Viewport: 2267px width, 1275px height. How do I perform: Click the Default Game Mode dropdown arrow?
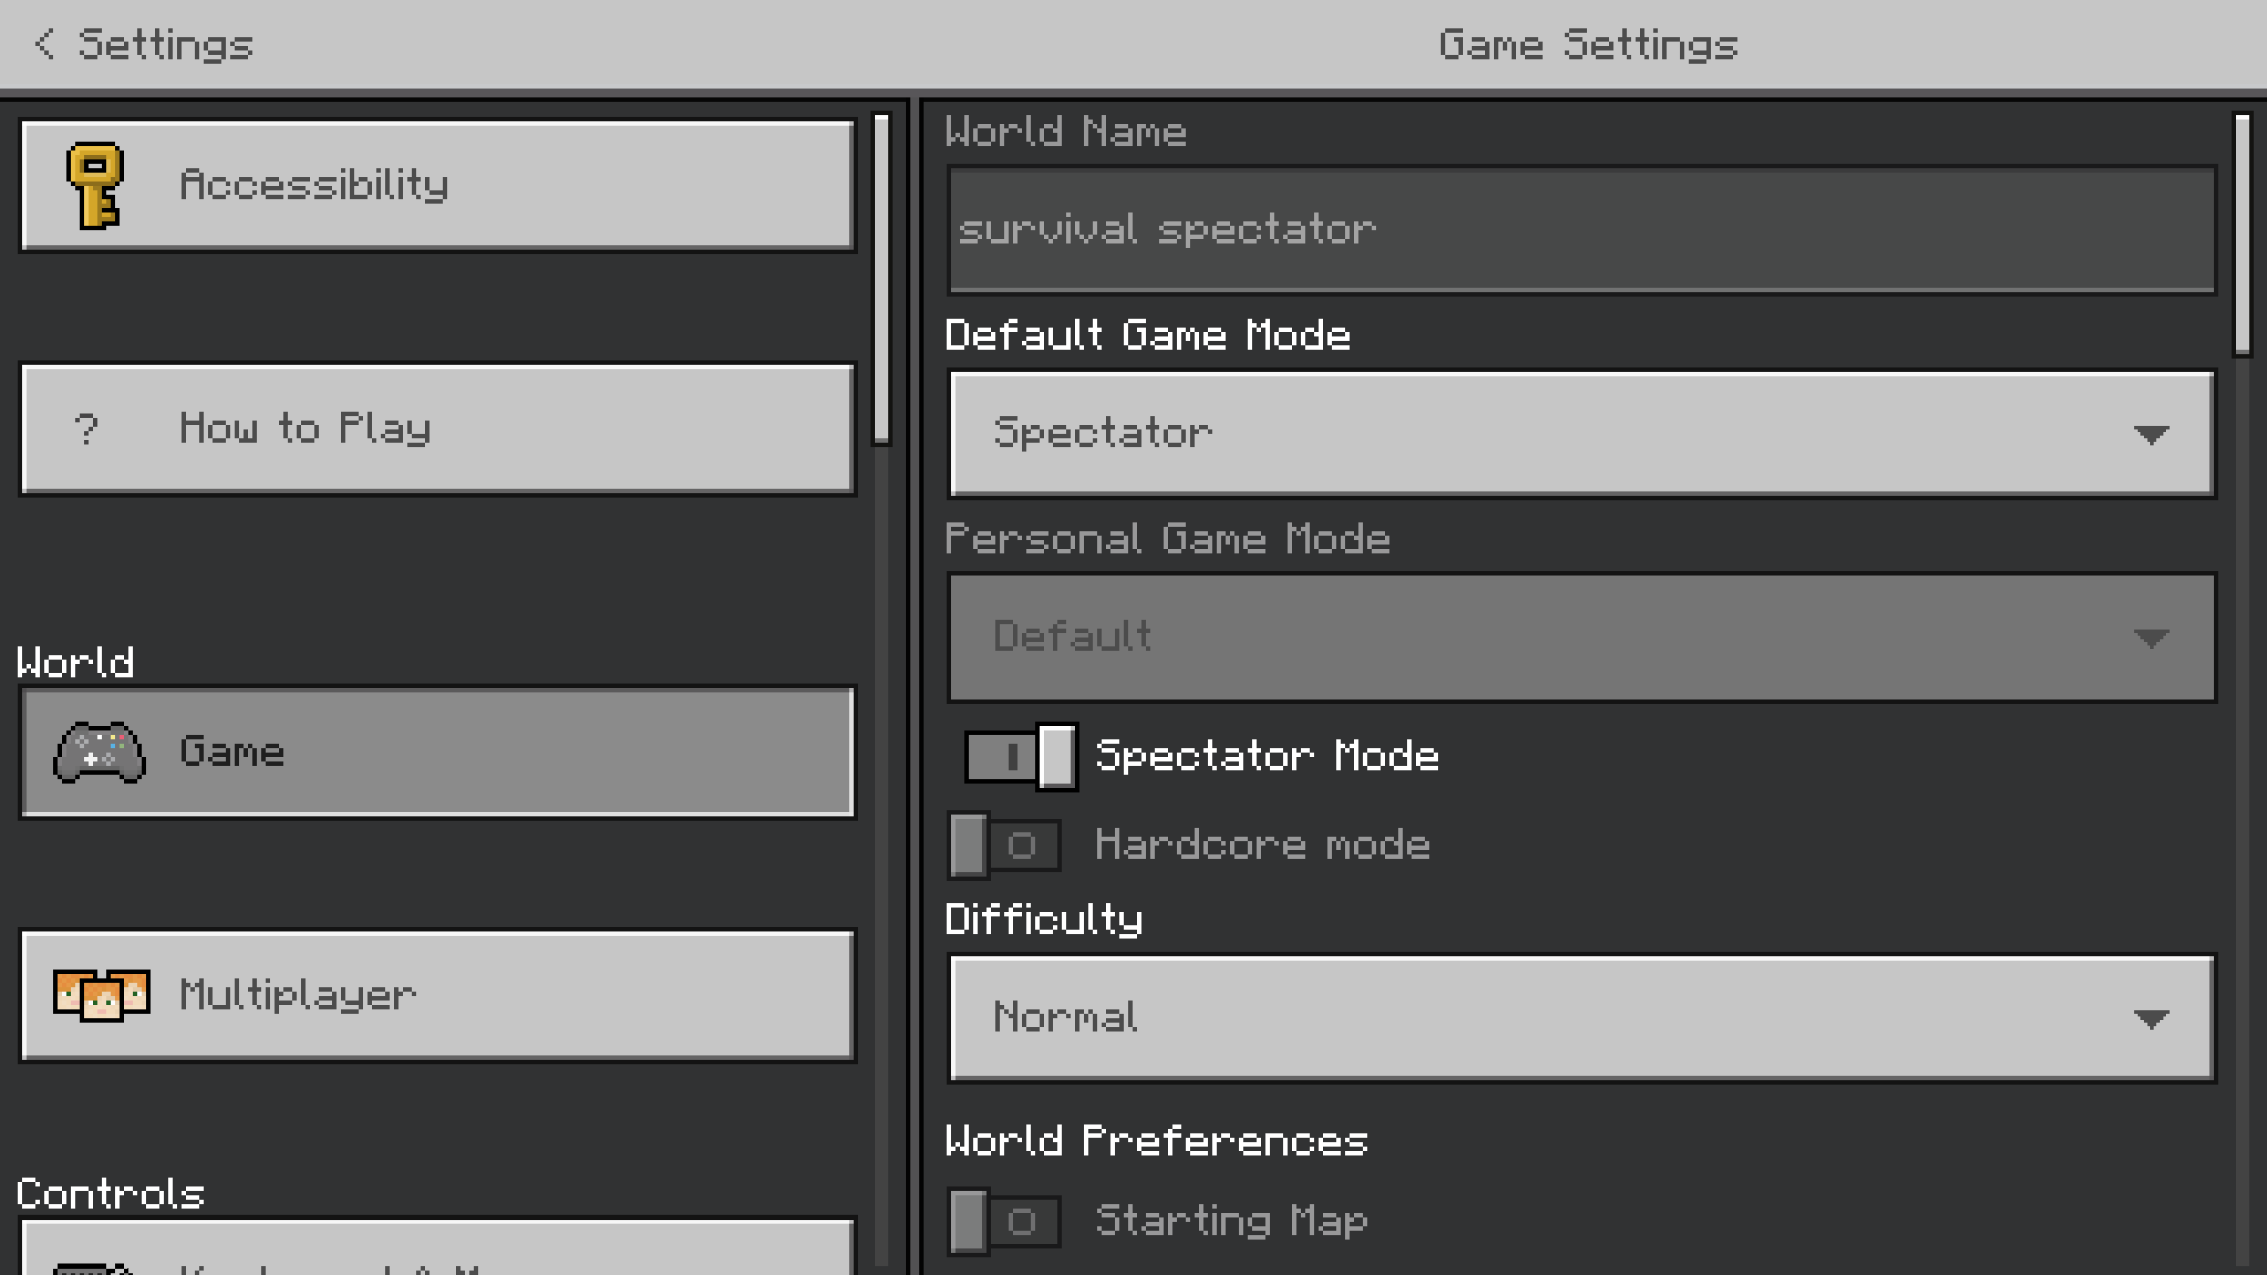(2150, 434)
